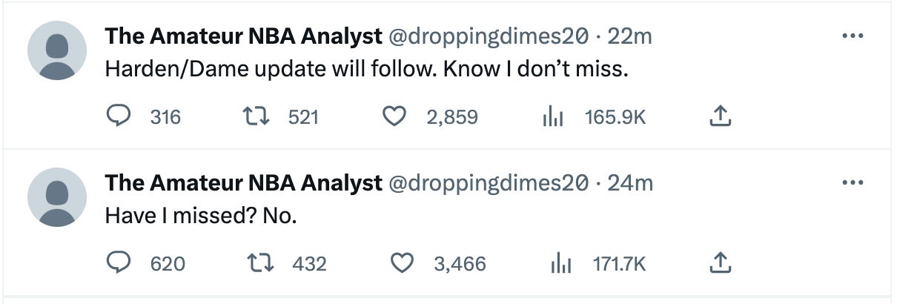
Task: Click @droppingdimes20 handle on the second tweet
Action: [x=489, y=182]
